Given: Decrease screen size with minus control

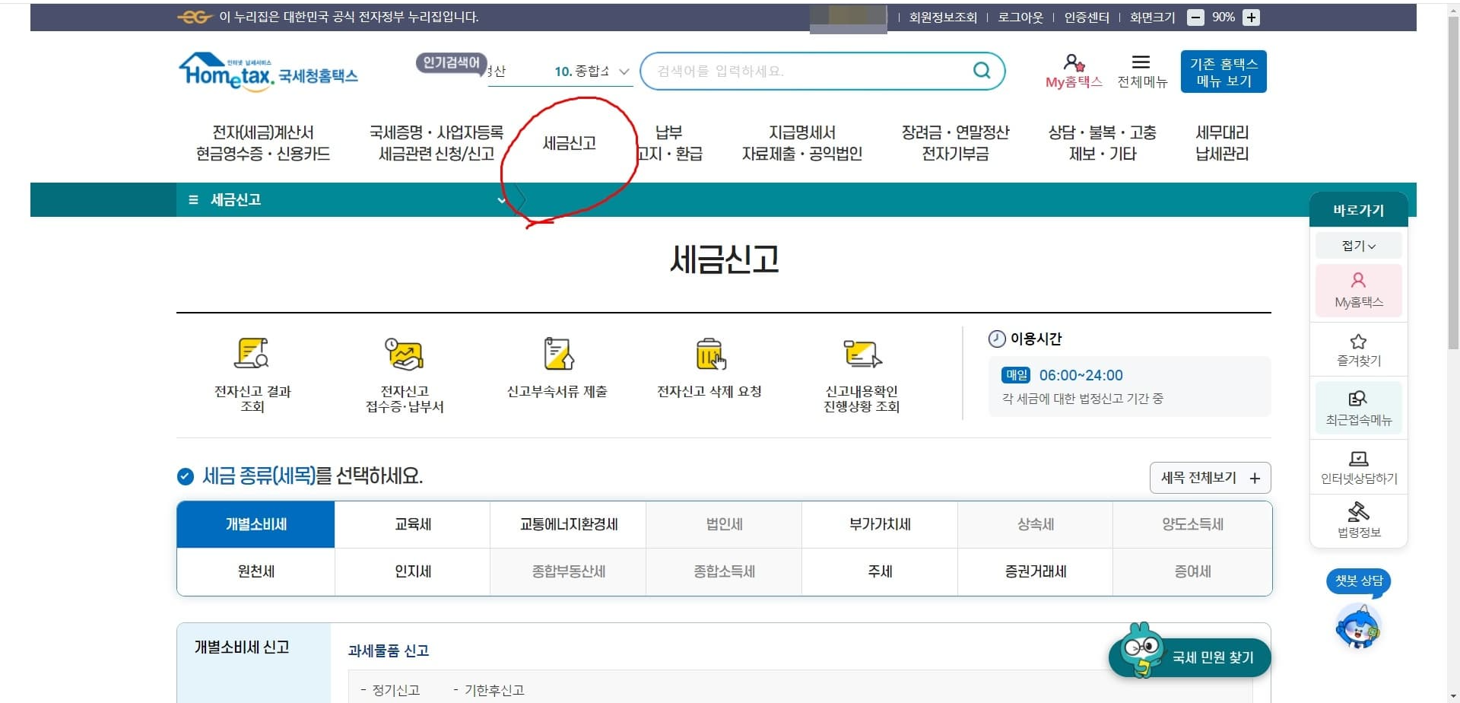Looking at the screenshot, I should pyautogui.click(x=1196, y=17).
